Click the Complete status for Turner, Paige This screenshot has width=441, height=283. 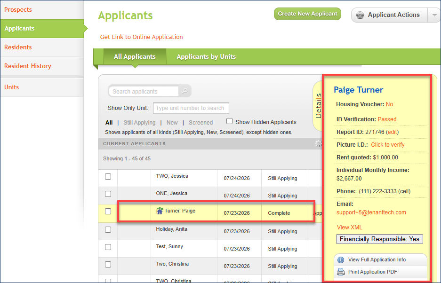279,213
